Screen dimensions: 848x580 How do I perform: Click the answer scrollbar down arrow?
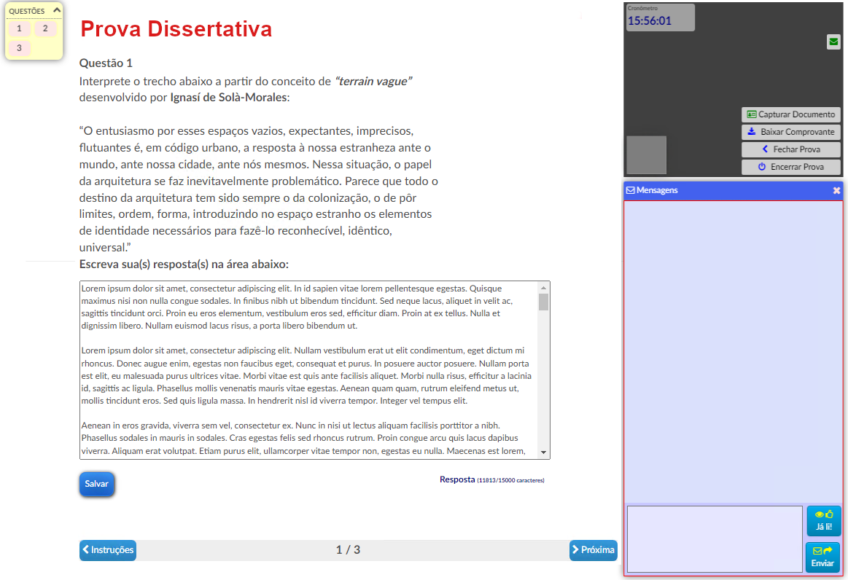point(543,452)
